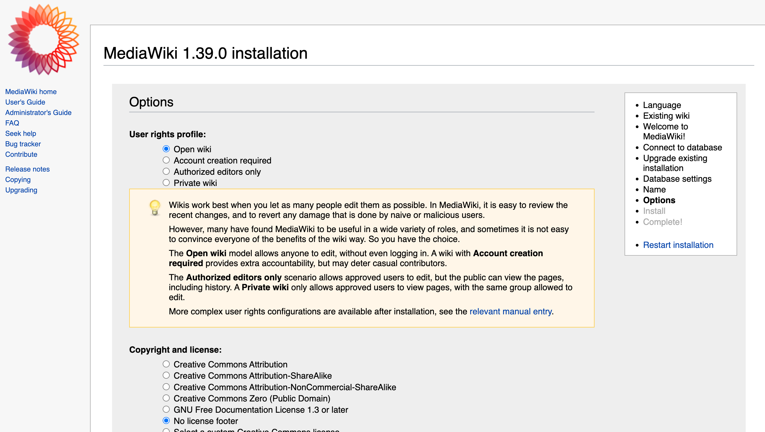Choose Creative Commons Attribution license
Viewport: 765px width, 432px height.
point(166,364)
